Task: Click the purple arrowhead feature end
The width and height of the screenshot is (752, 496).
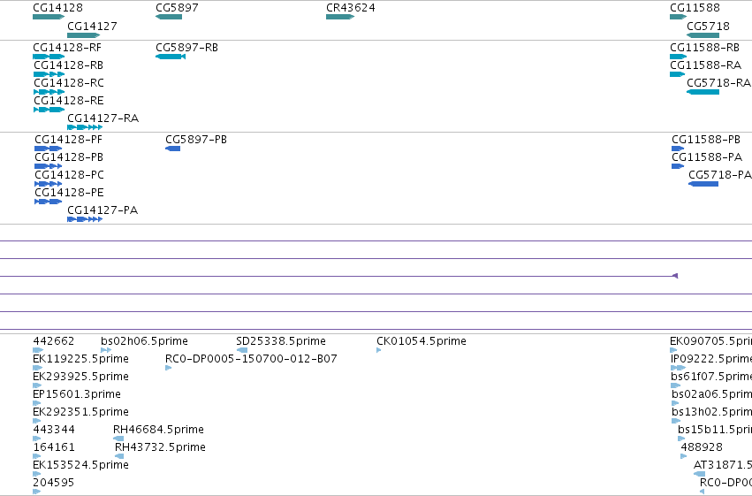Action: [675, 276]
